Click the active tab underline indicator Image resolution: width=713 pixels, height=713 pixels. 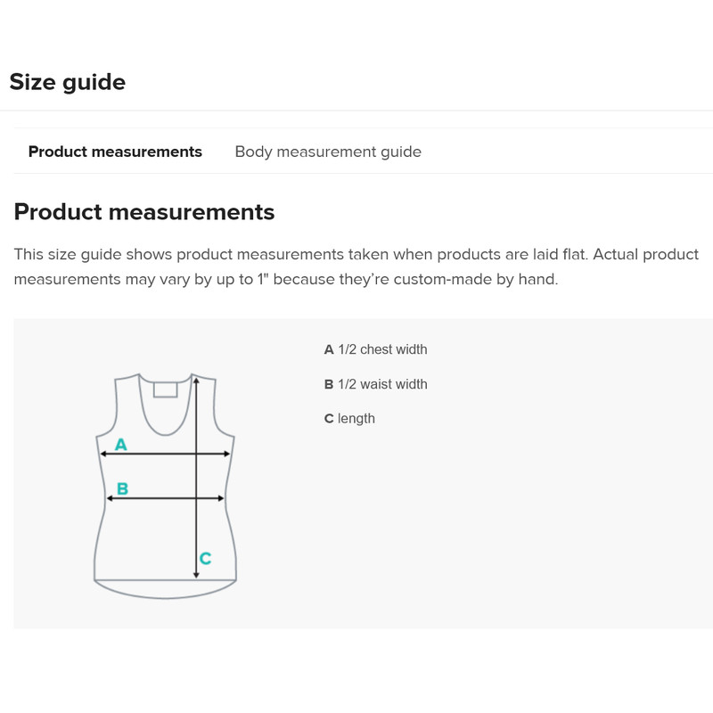[115, 172]
